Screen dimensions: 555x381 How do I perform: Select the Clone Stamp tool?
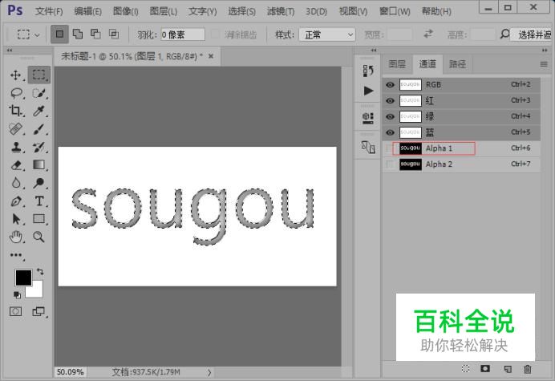(16, 147)
